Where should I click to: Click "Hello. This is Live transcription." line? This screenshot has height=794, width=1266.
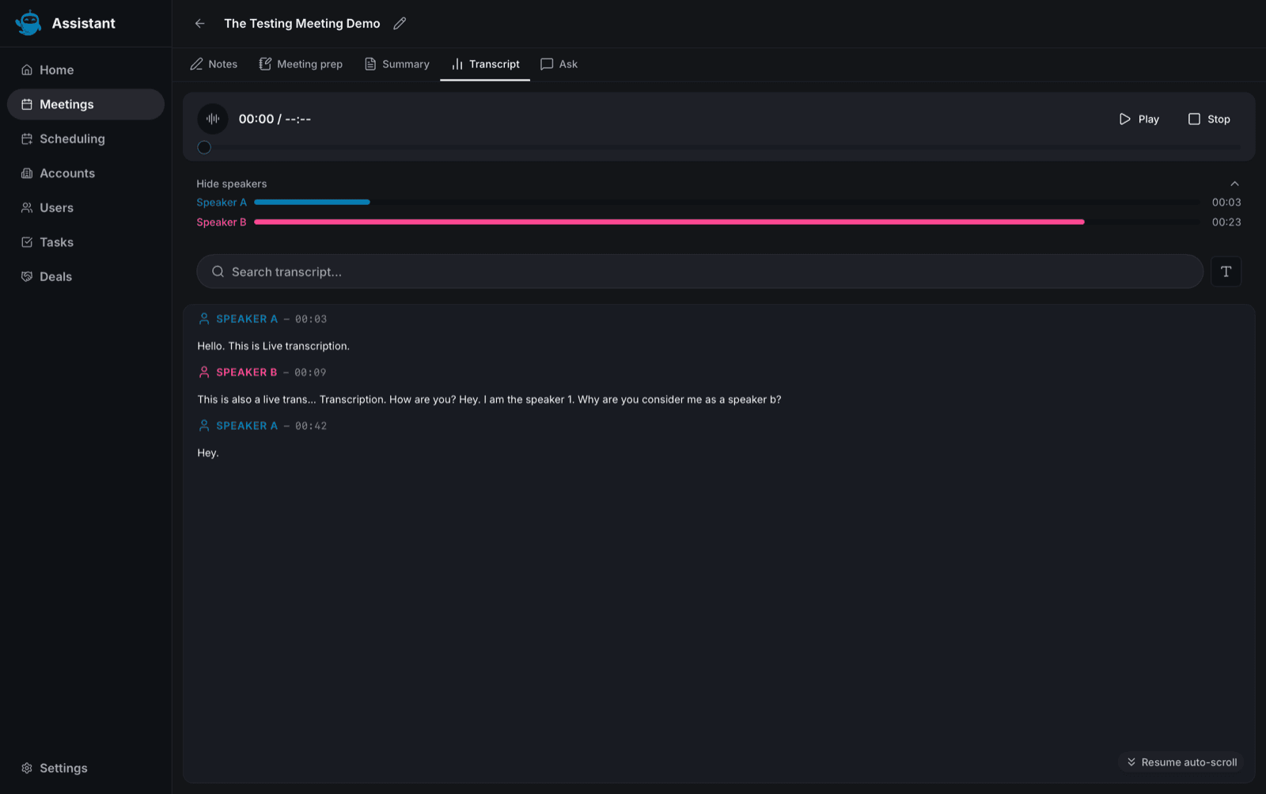click(274, 346)
